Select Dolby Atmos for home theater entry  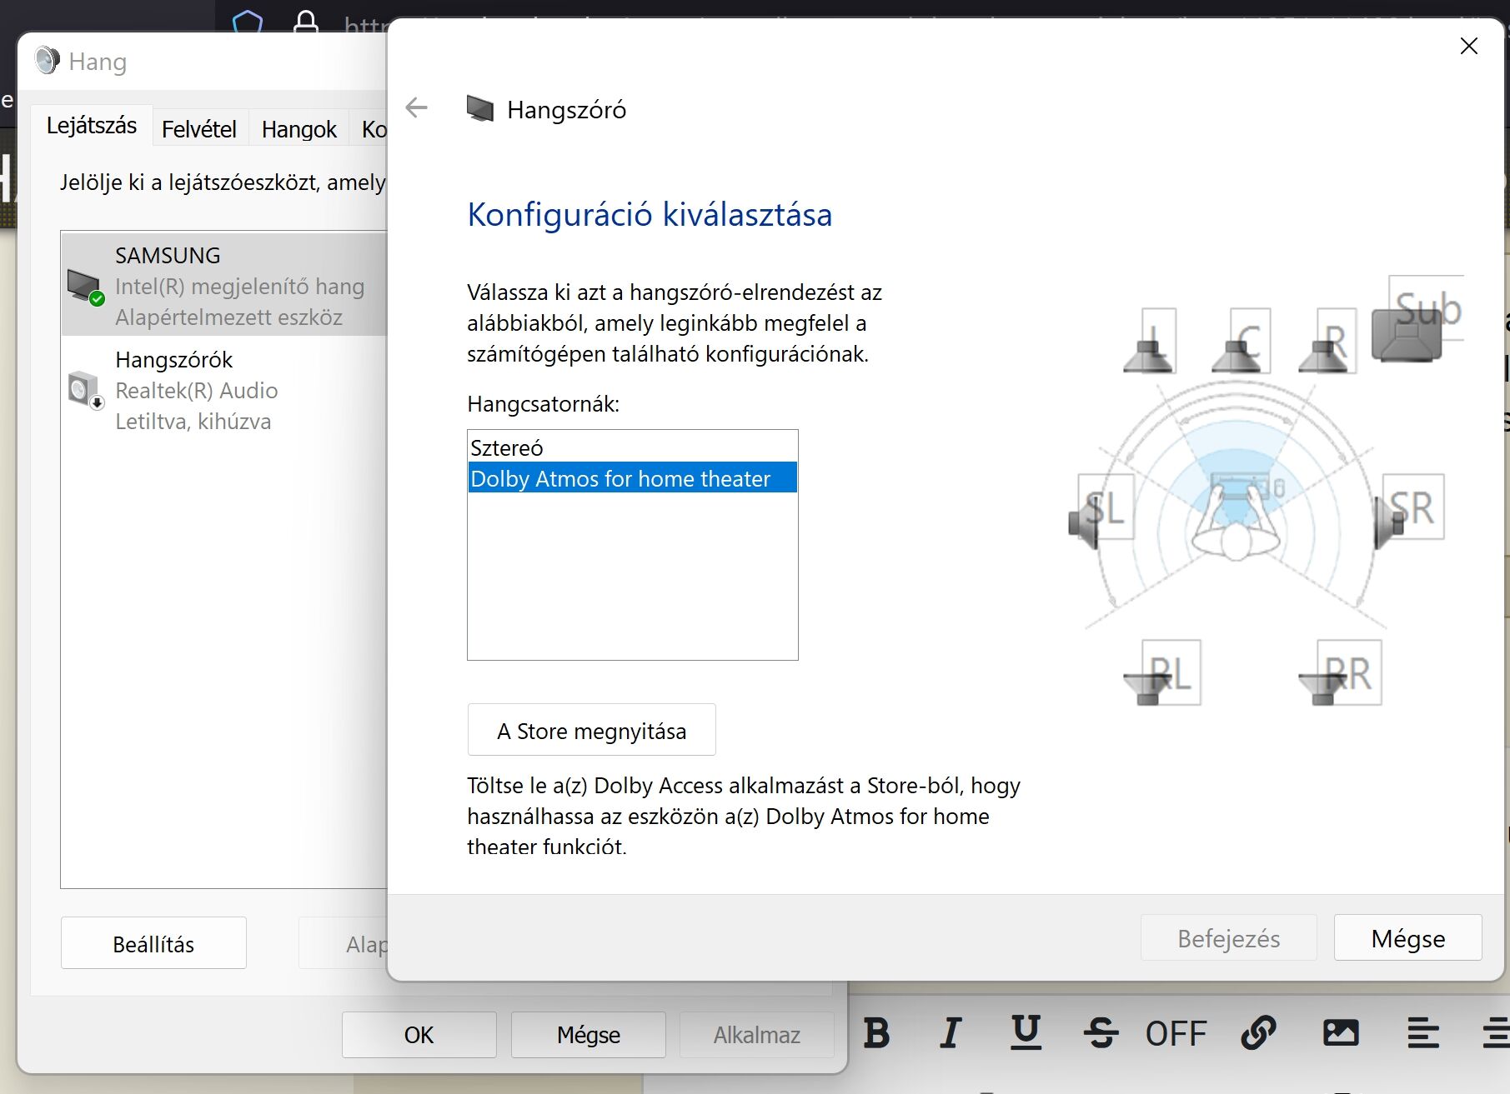632,478
